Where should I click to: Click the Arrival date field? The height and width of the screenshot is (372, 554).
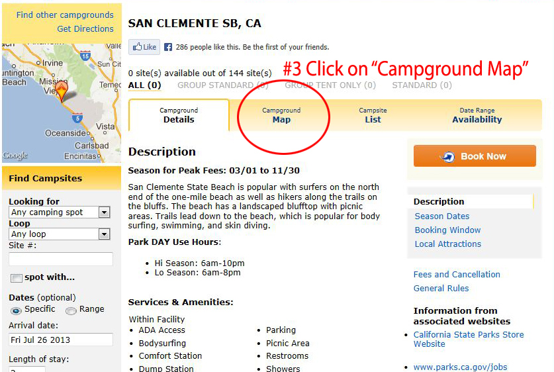click(x=61, y=340)
